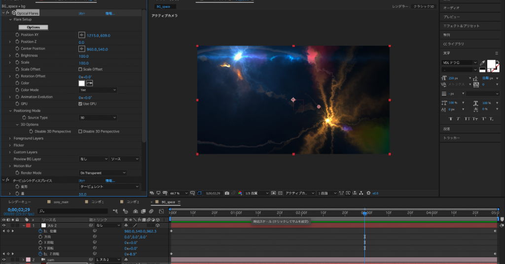Toggle the Brightness stopwatch icon
The height and width of the screenshot is (264, 505).
[x=17, y=55]
